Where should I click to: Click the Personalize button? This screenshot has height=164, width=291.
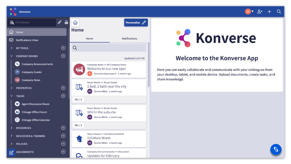(136, 23)
